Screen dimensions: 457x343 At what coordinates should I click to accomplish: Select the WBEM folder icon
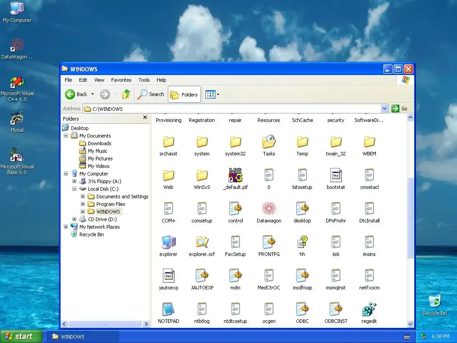coord(369,142)
